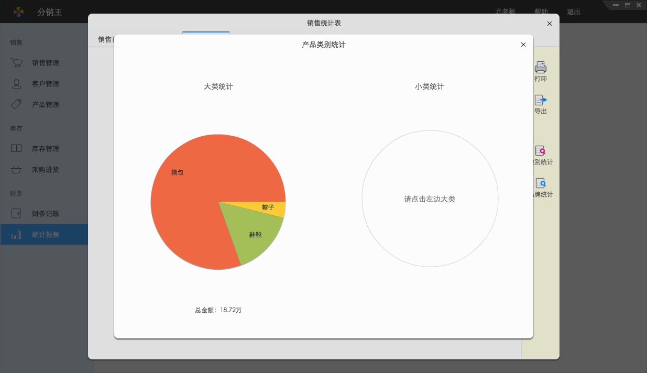
Task: Click the 采购进货 basket icon
Action: [16, 170]
